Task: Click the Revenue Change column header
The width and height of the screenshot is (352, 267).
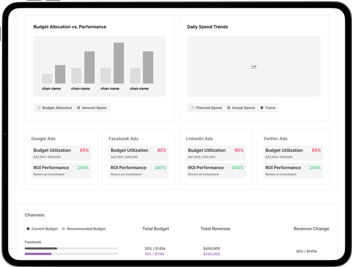Action: pos(312,229)
